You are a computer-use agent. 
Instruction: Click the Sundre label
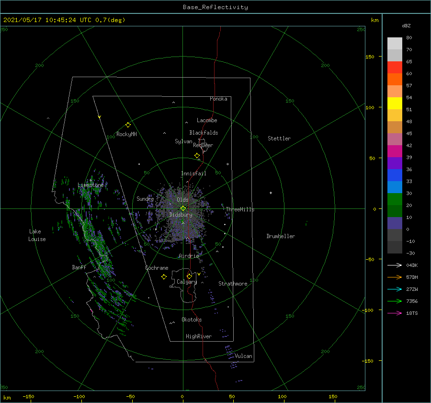tap(145, 198)
